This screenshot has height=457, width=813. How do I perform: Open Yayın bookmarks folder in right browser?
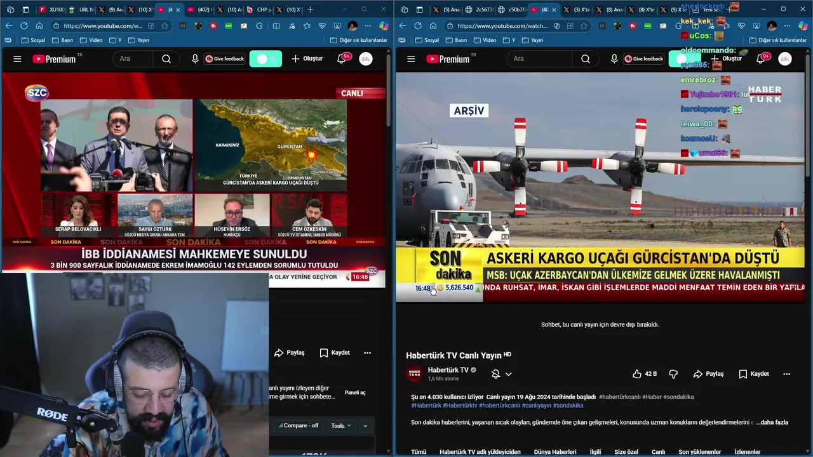[532, 40]
